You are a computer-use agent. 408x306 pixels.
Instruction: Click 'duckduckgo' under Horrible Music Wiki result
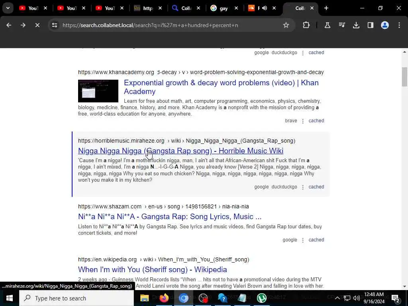284,187
